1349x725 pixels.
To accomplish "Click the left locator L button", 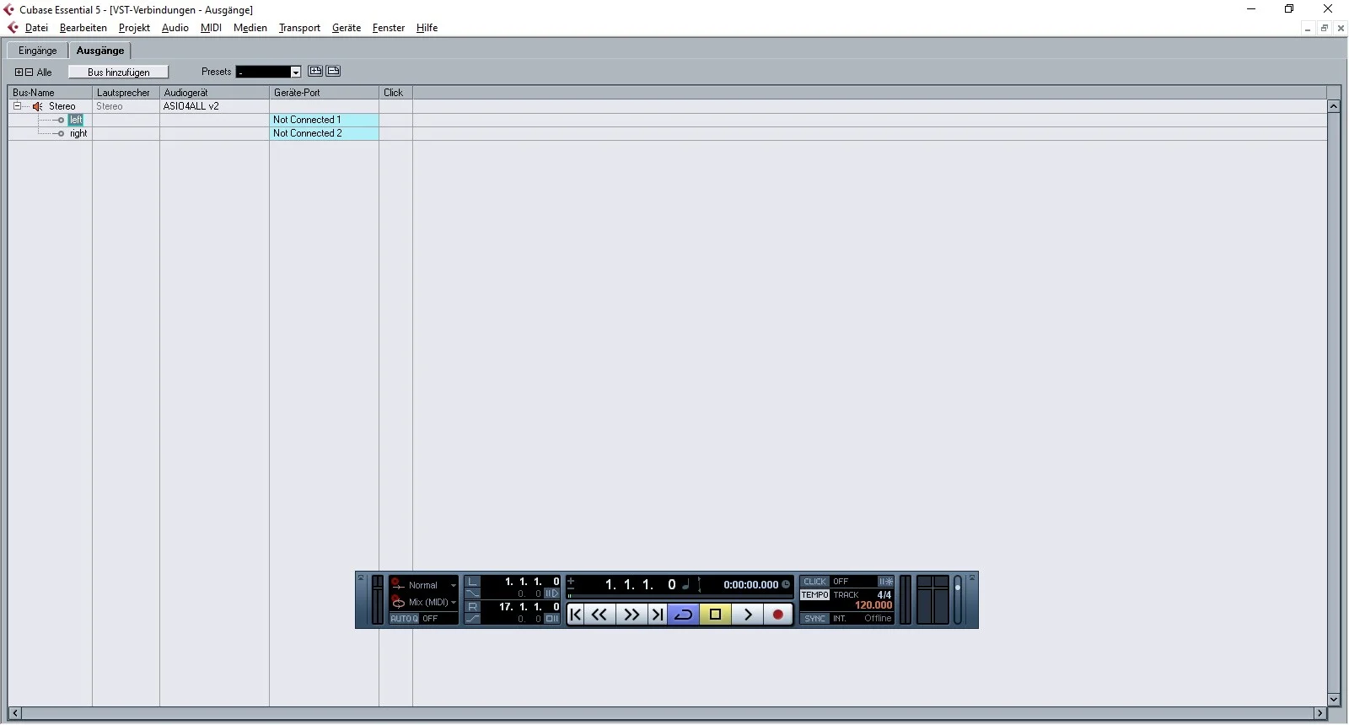I will (x=473, y=582).
